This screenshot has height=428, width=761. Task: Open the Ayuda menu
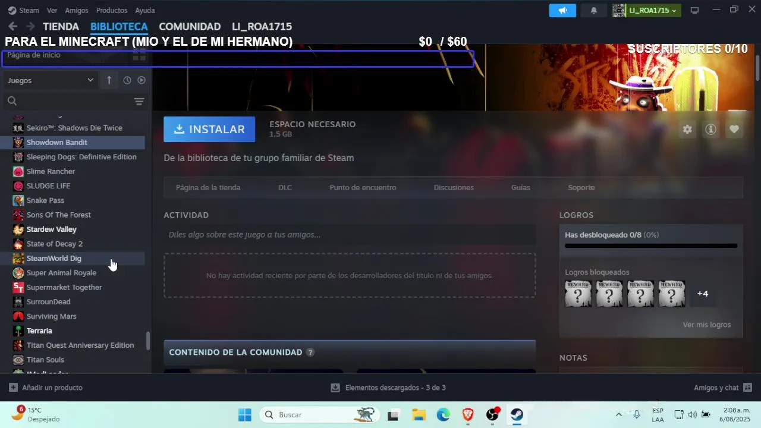click(x=145, y=10)
